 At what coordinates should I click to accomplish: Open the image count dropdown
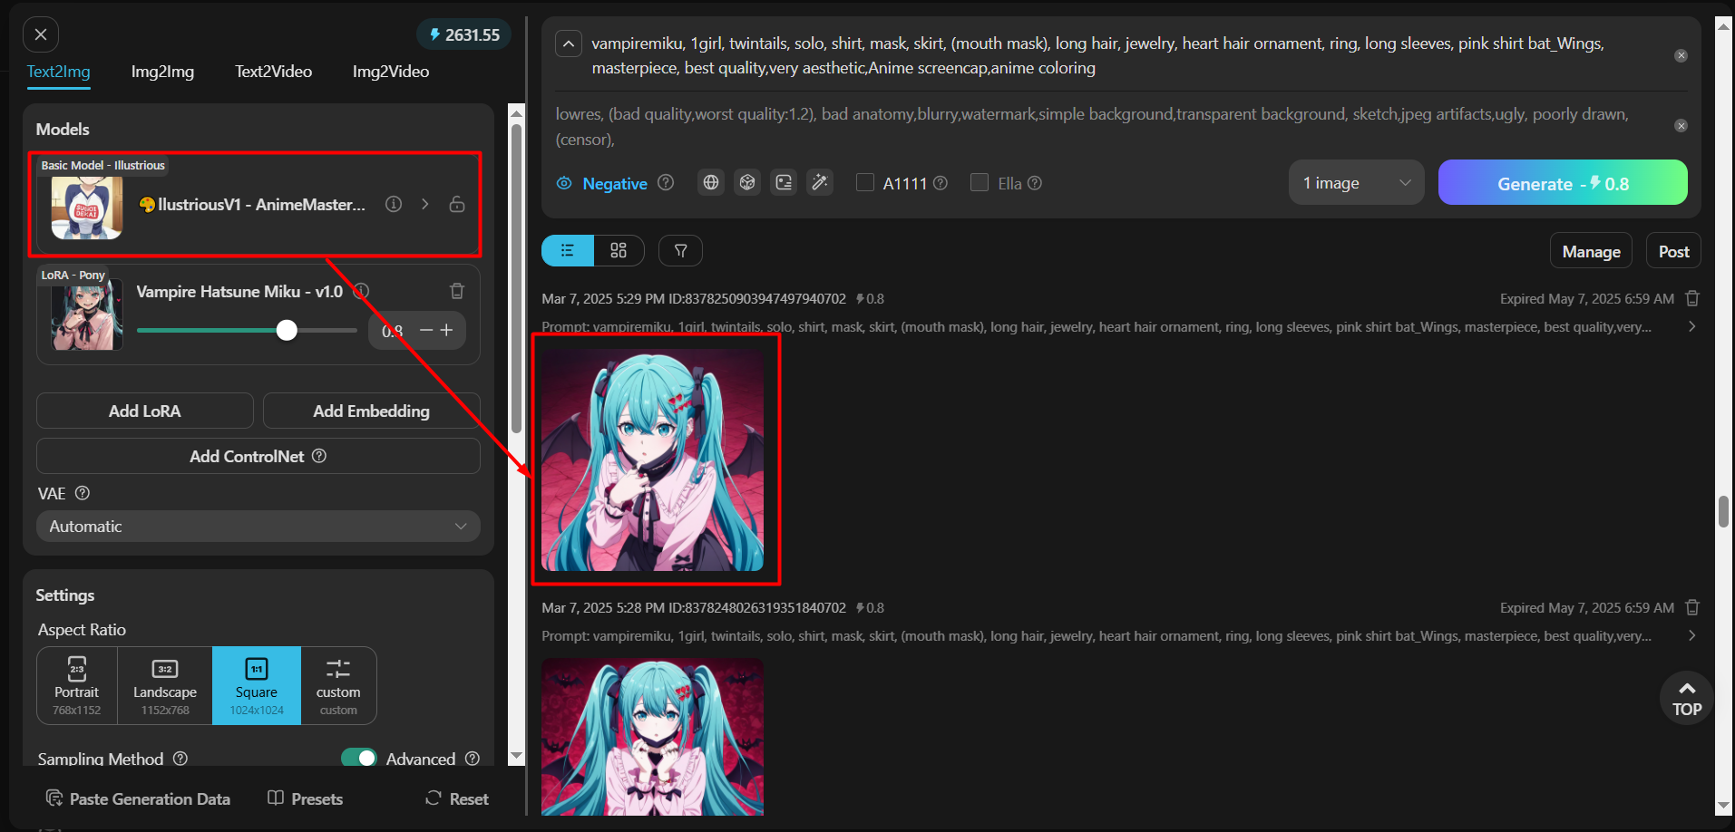point(1357,182)
